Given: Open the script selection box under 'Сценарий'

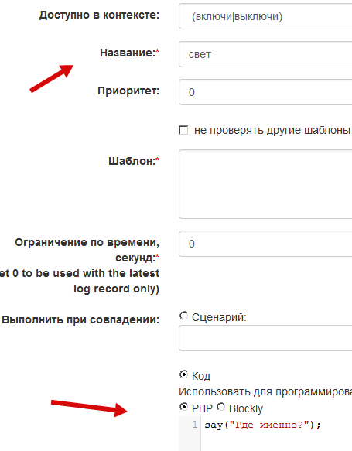Looking at the screenshot, I should [x=265, y=338].
